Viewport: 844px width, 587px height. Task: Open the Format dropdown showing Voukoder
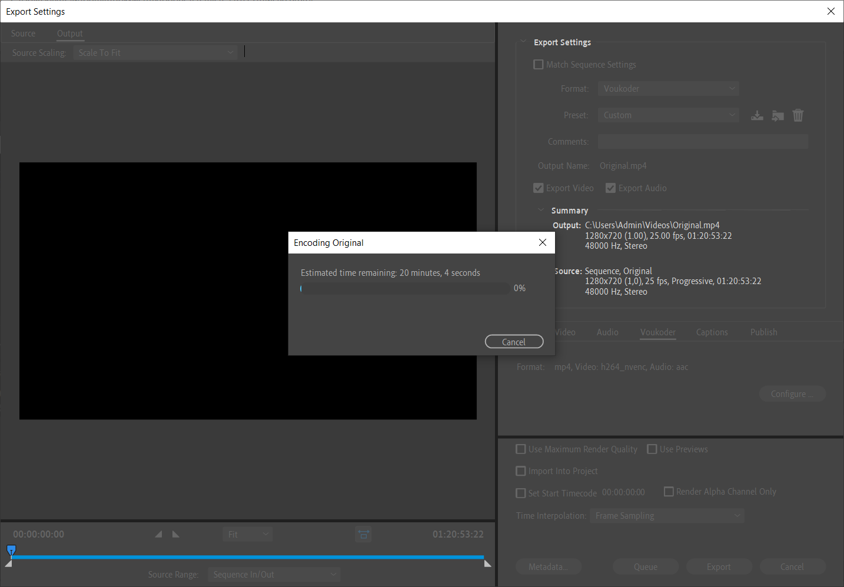(668, 89)
